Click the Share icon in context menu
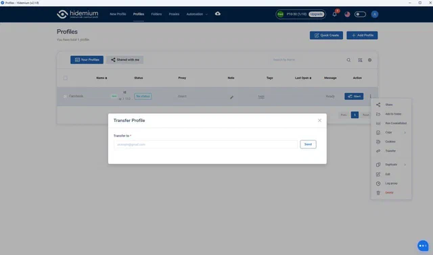Screen dimensions: 433x255 (378, 105)
